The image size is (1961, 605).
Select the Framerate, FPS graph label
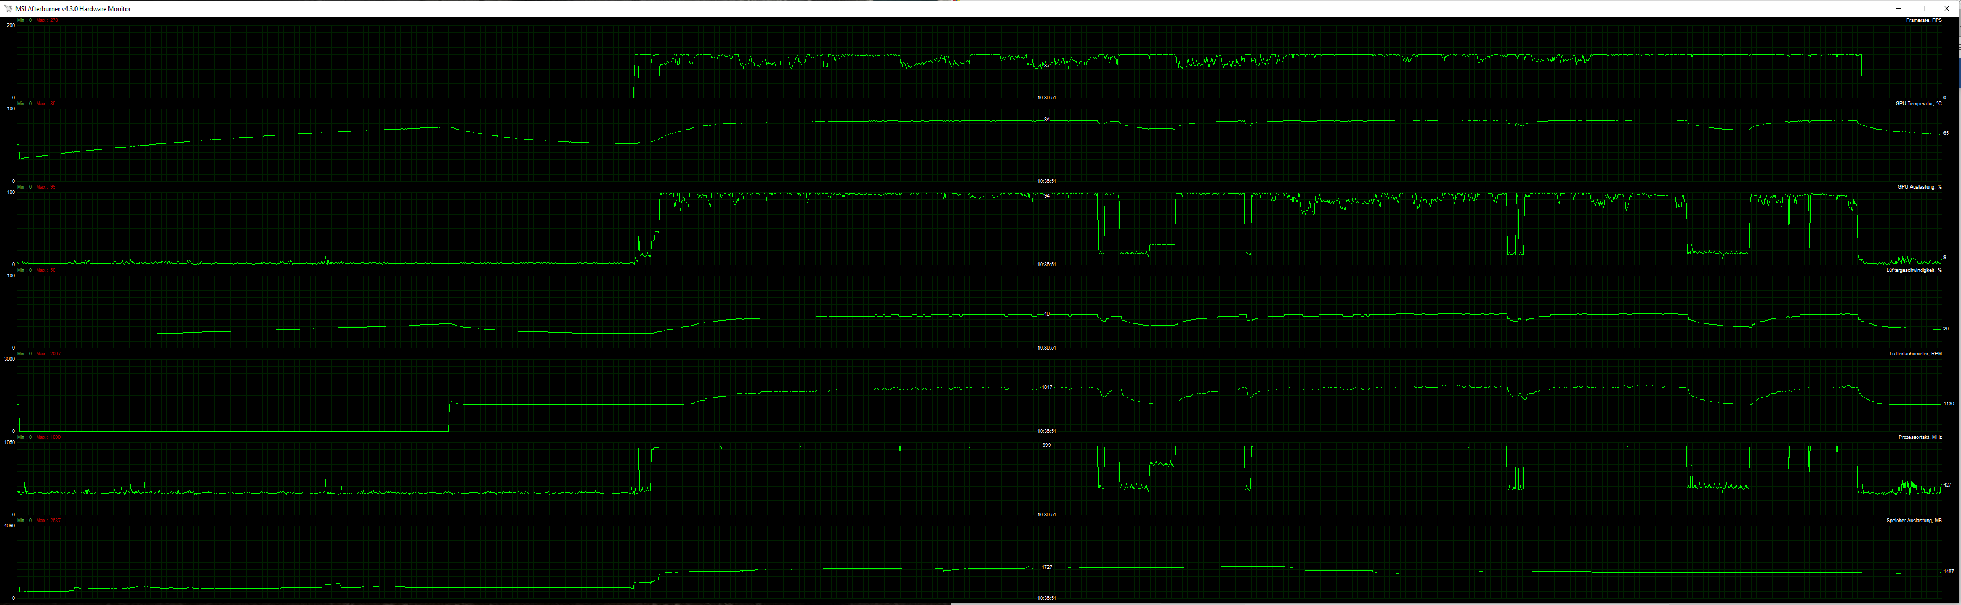pyautogui.click(x=1924, y=20)
